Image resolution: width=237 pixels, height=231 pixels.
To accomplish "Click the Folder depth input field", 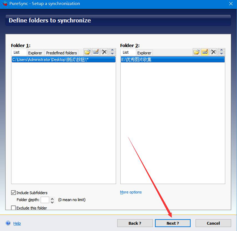I will pos(45,200).
